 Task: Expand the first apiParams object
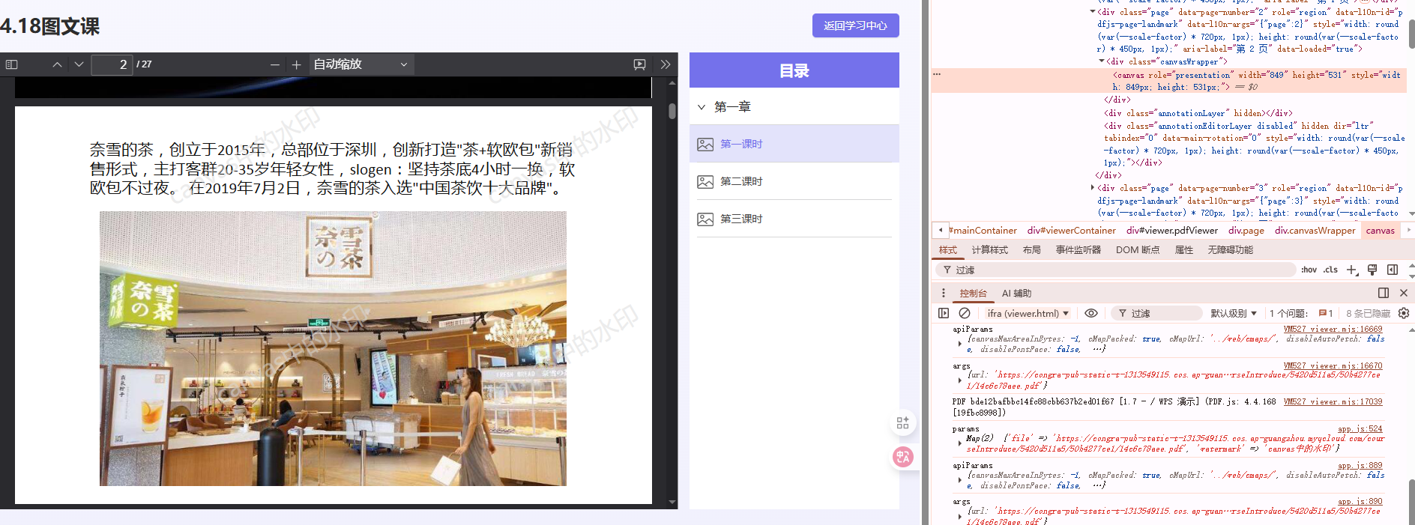coord(960,344)
